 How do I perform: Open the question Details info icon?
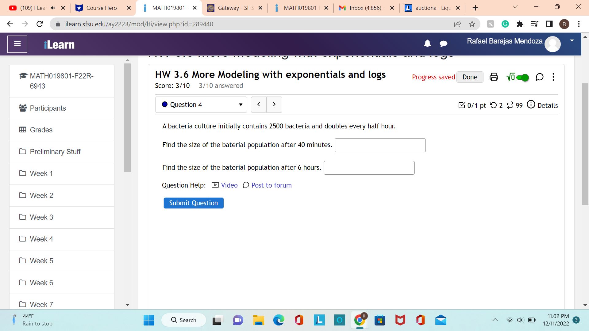coord(531,105)
